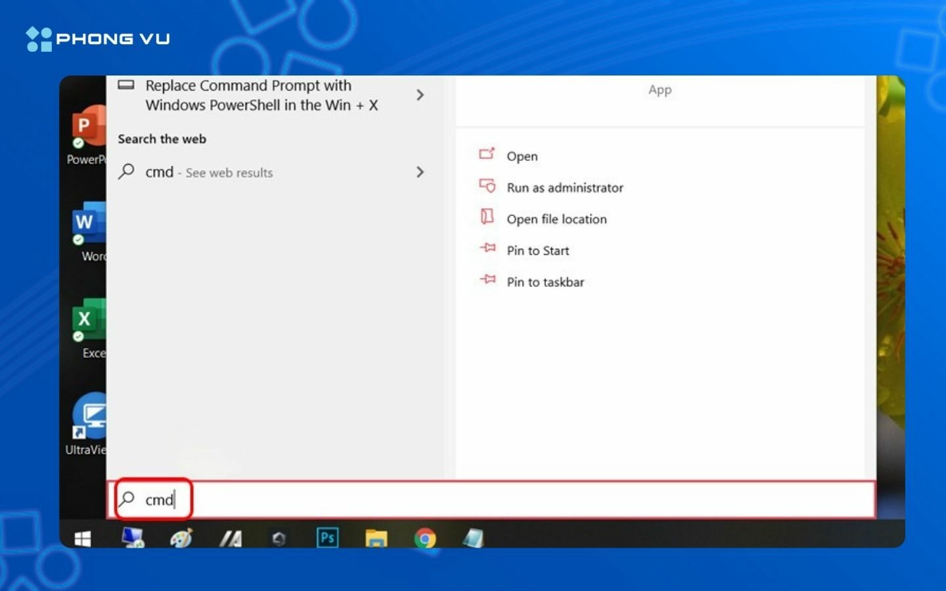Choose Open file location
946x591 pixels.
(556, 219)
